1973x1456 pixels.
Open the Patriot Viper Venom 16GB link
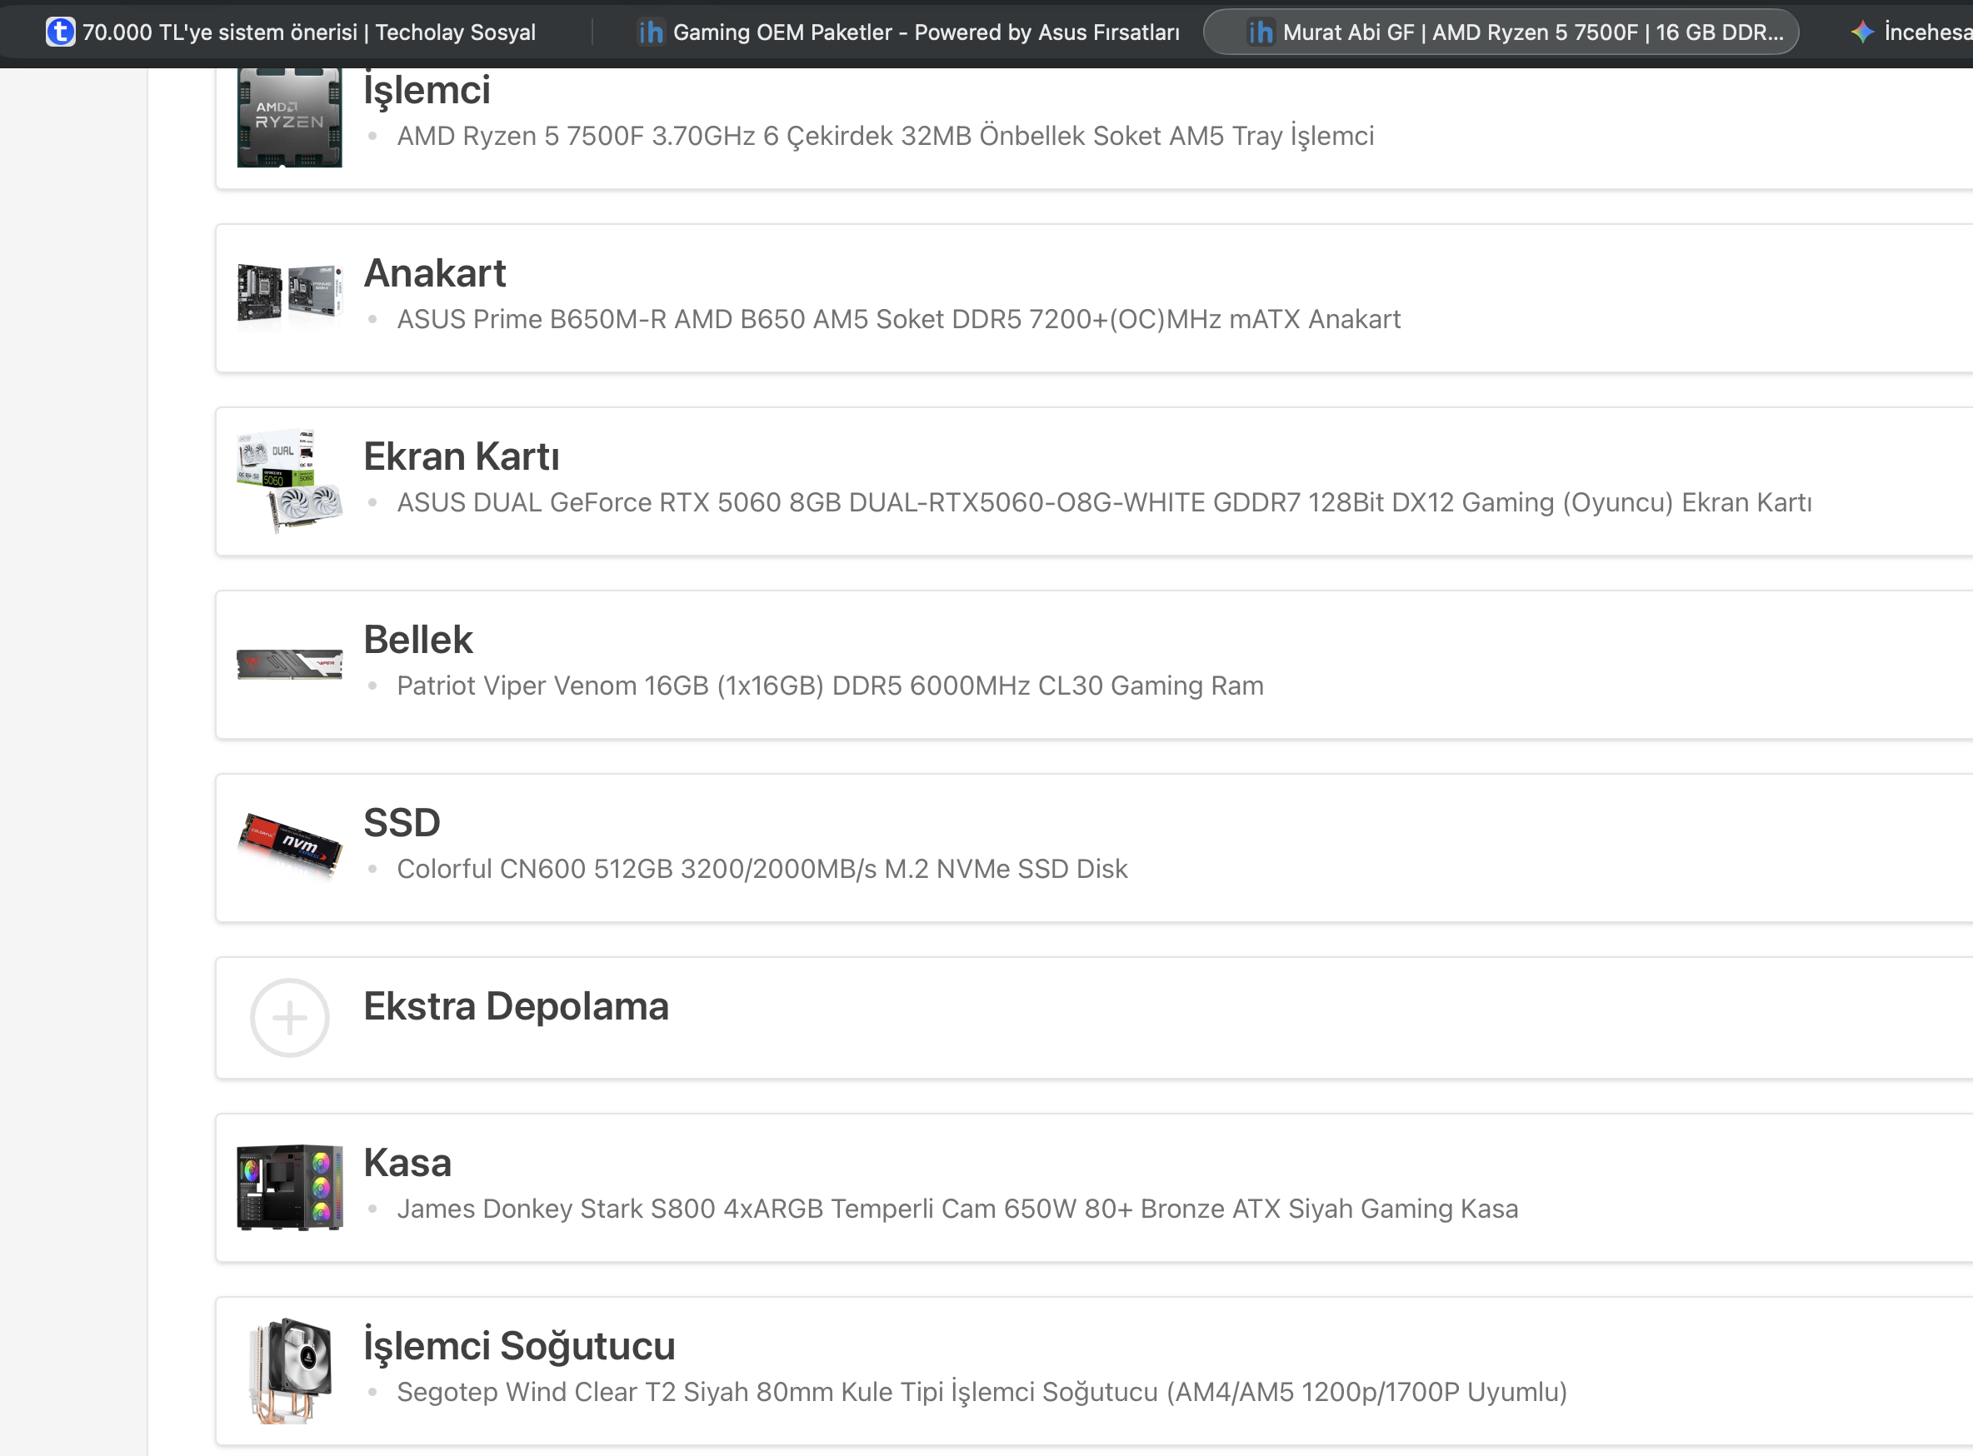click(830, 686)
